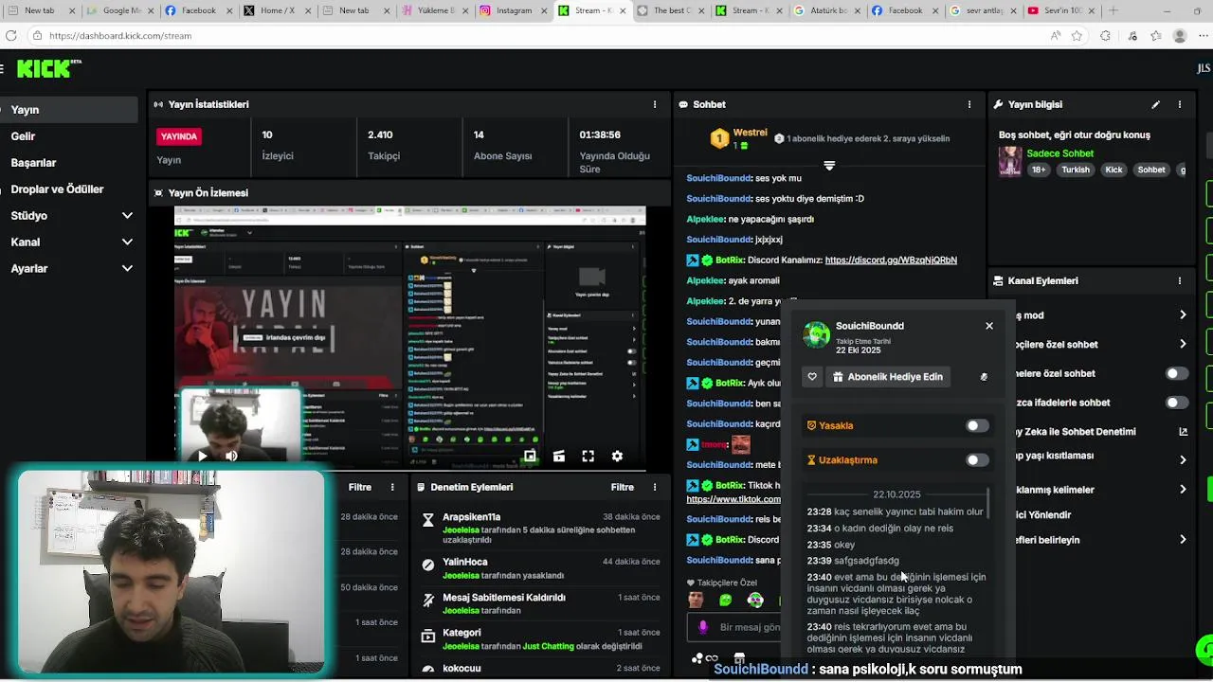The width and height of the screenshot is (1213, 682).
Task: Click the browser address bar URL
Action: click(x=120, y=36)
